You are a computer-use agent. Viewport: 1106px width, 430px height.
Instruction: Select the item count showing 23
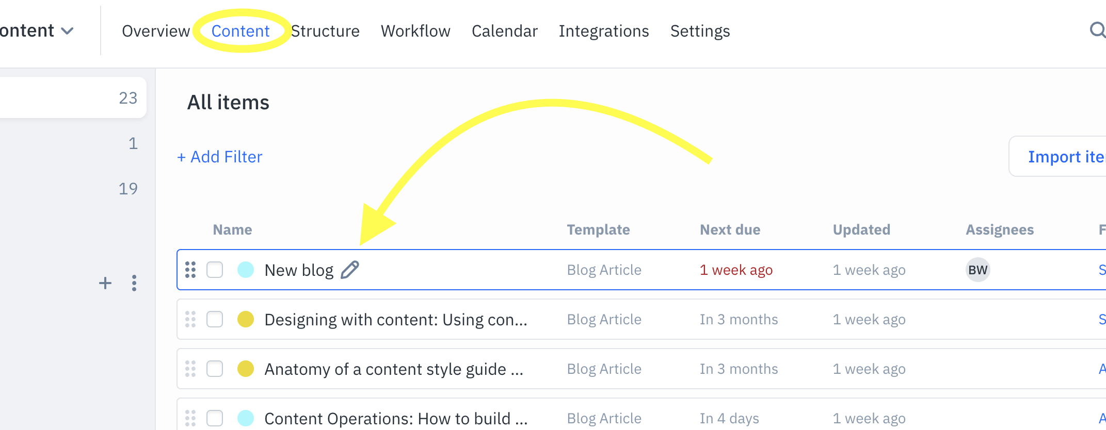129,97
